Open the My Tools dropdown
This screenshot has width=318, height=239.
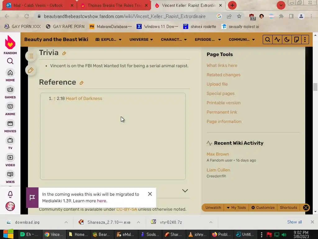236,208
